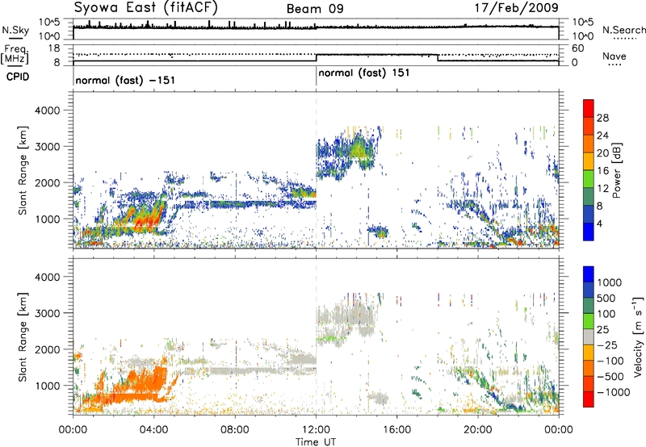646x447 pixels.
Task: Click the 'Beam 09' label
Action: 315,9
